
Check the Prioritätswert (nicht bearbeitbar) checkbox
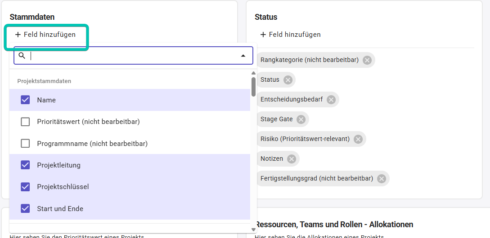(x=26, y=122)
